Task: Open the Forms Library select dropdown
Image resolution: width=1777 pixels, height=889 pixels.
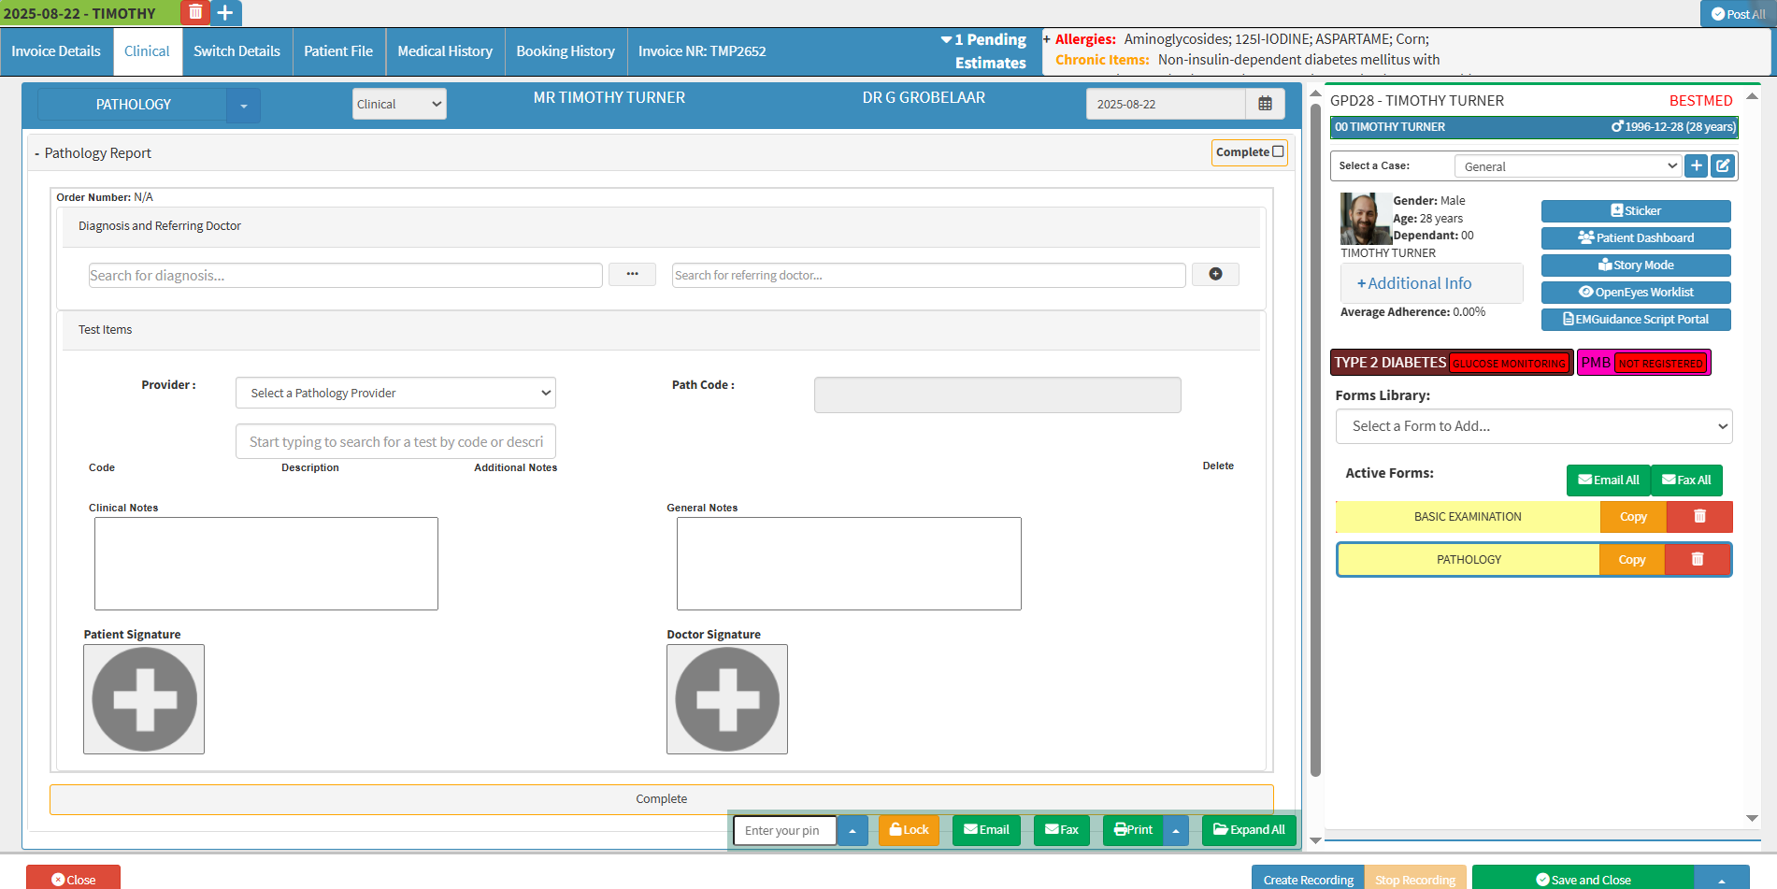Action: pyautogui.click(x=1533, y=426)
